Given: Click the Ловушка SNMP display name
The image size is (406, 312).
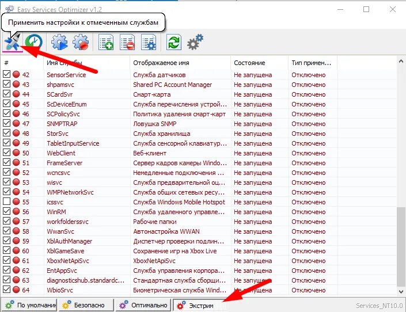Looking at the screenshot, I should tap(155, 124).
